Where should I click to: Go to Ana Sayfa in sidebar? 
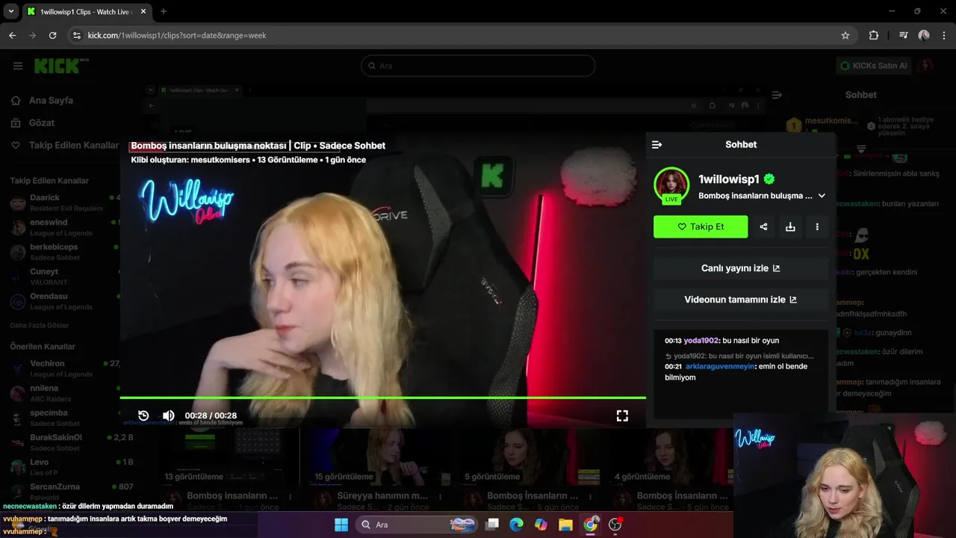click(51, 100)
